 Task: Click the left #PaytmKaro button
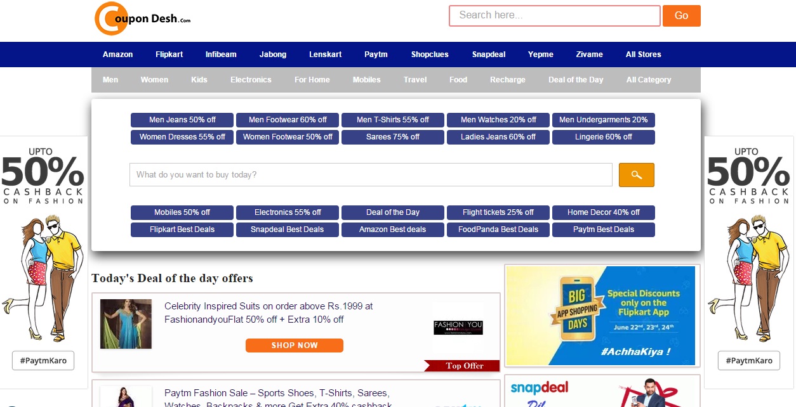[x=43, y=361]
